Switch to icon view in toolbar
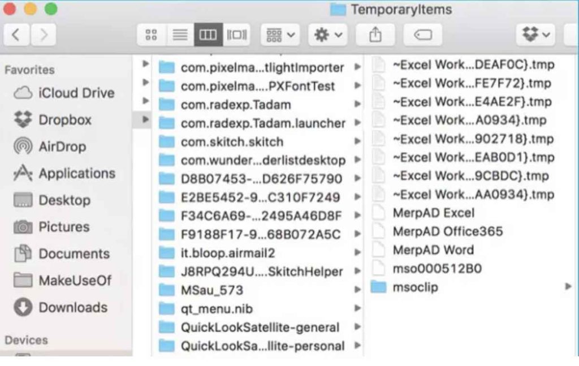The height and width of the screenshot is (366, 579). click(x=151, y=35)
